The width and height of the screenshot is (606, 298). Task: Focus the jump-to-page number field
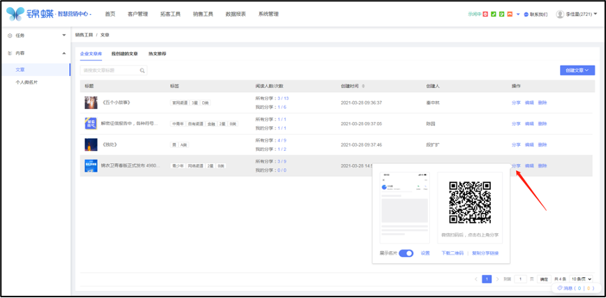pyautogui.click(x=520, y=279)
